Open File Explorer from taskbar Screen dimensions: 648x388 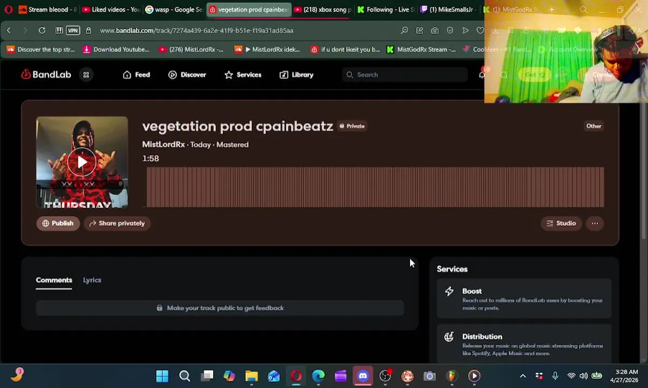(251, 376)
